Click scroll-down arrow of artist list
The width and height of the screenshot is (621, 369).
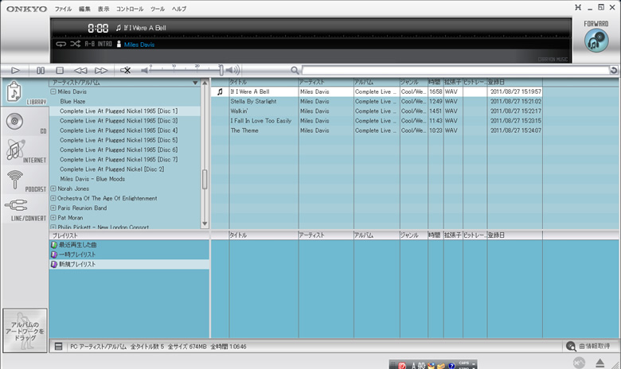(x=205, y=223)
